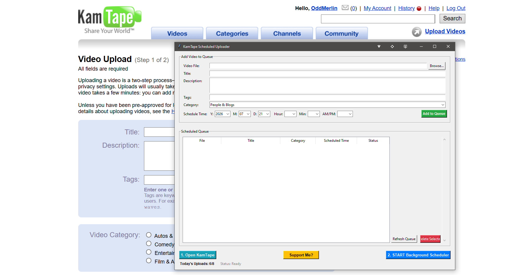Click the Status column header in queue
This screenshot has width=519, height=275.
tap(373, 141)
